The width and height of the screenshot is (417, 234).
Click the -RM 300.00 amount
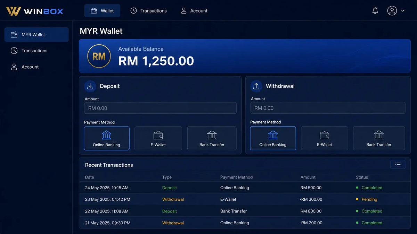pyautogui.click(x=311, y=199)
